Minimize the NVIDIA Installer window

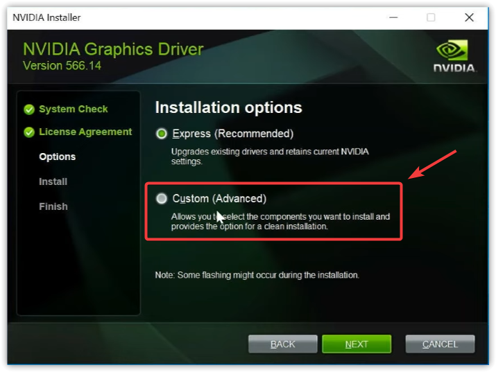click(x=393, y=17)
